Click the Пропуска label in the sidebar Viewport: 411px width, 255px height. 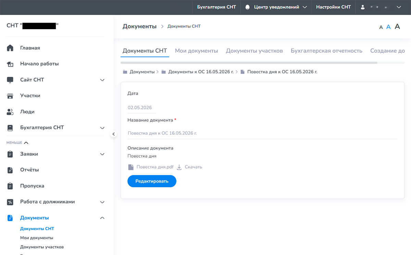coord(32,186)
